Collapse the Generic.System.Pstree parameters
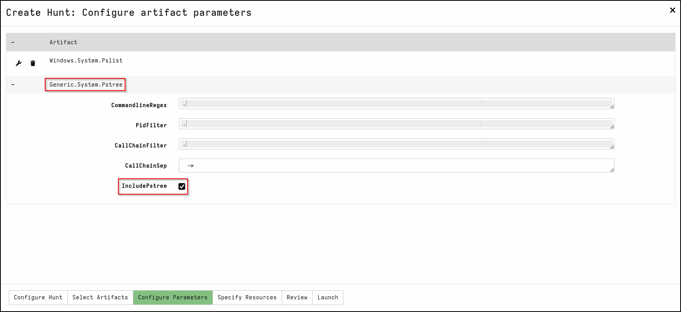Viewport: 681px width, 312px height. tap(13, 85)
